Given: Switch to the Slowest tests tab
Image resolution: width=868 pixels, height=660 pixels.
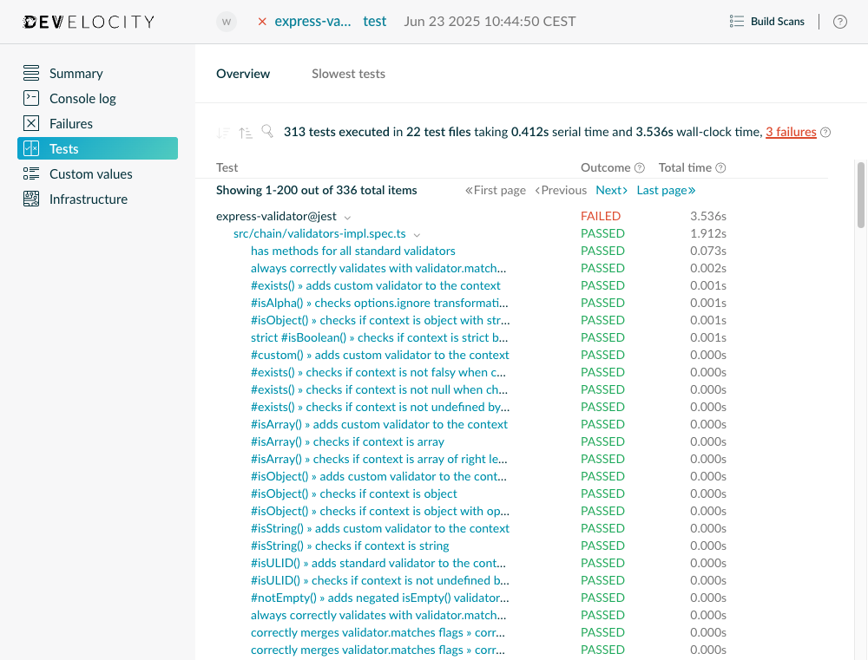Looking at the screenshot, I should 348,74.
